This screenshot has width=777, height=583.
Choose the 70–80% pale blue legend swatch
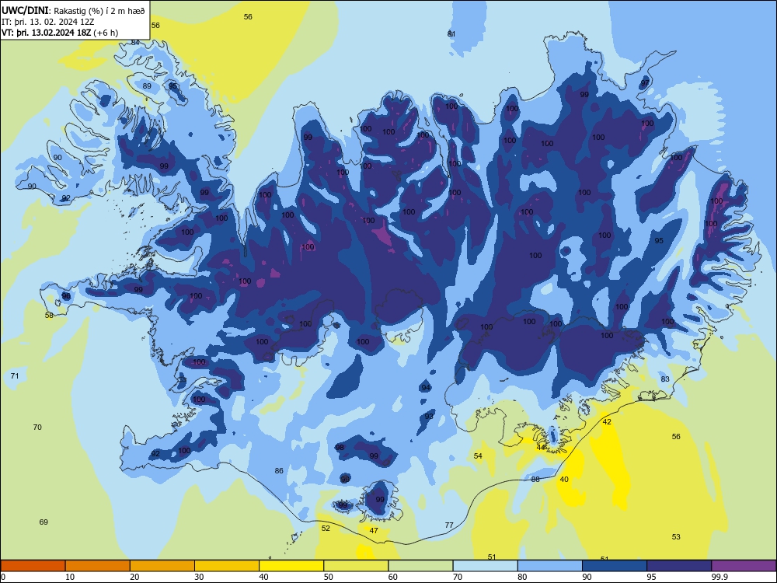pyautogui.click(x=485, y=566)
